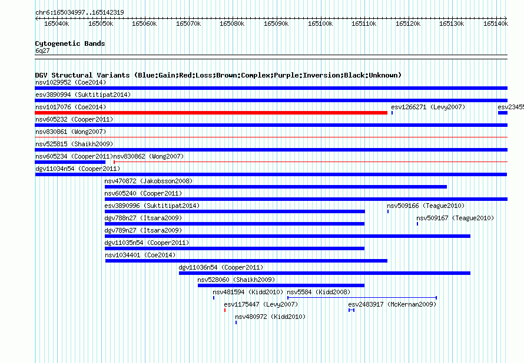Click the esv2483917 (McKernan2009) label
Image resolution: width=524 pixels, height=363 pixels.
(x=392, y=304)
